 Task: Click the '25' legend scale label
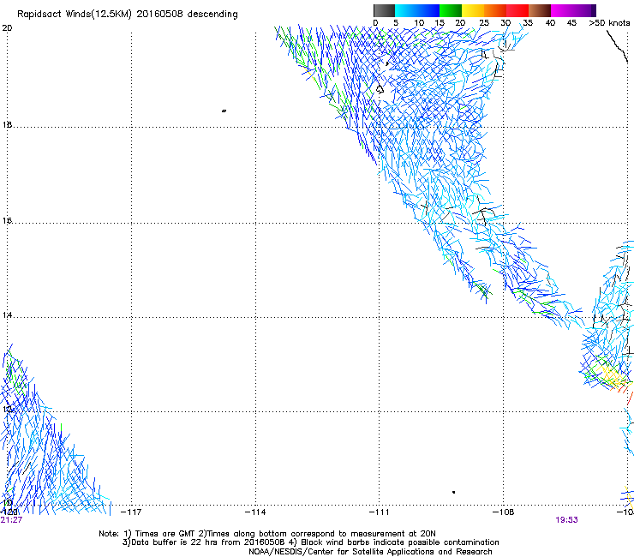483,23
